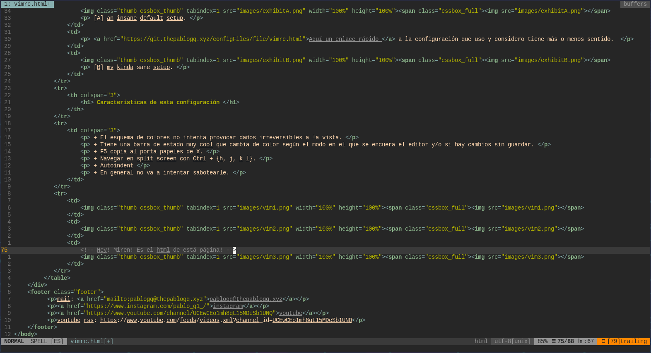
Task: Click the buffers label in tabline
Action: coord(635,4)
